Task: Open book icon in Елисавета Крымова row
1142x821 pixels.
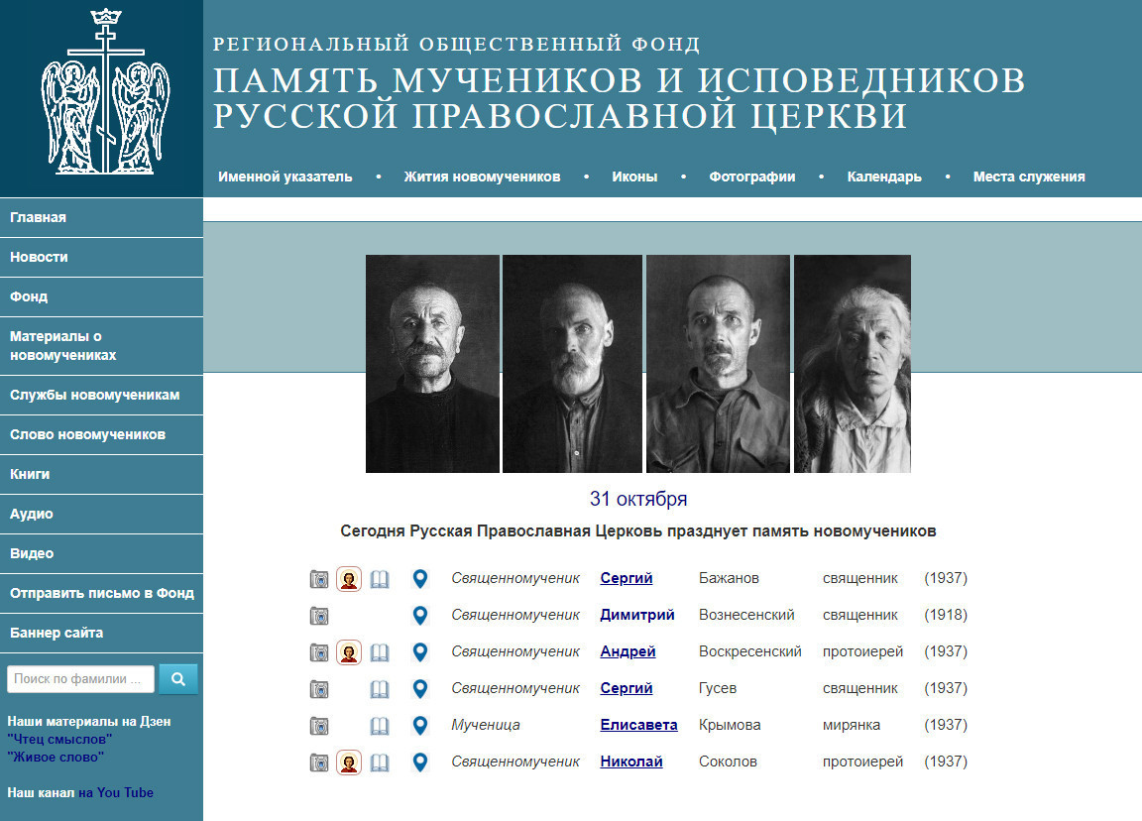Action: click(380, 726)
